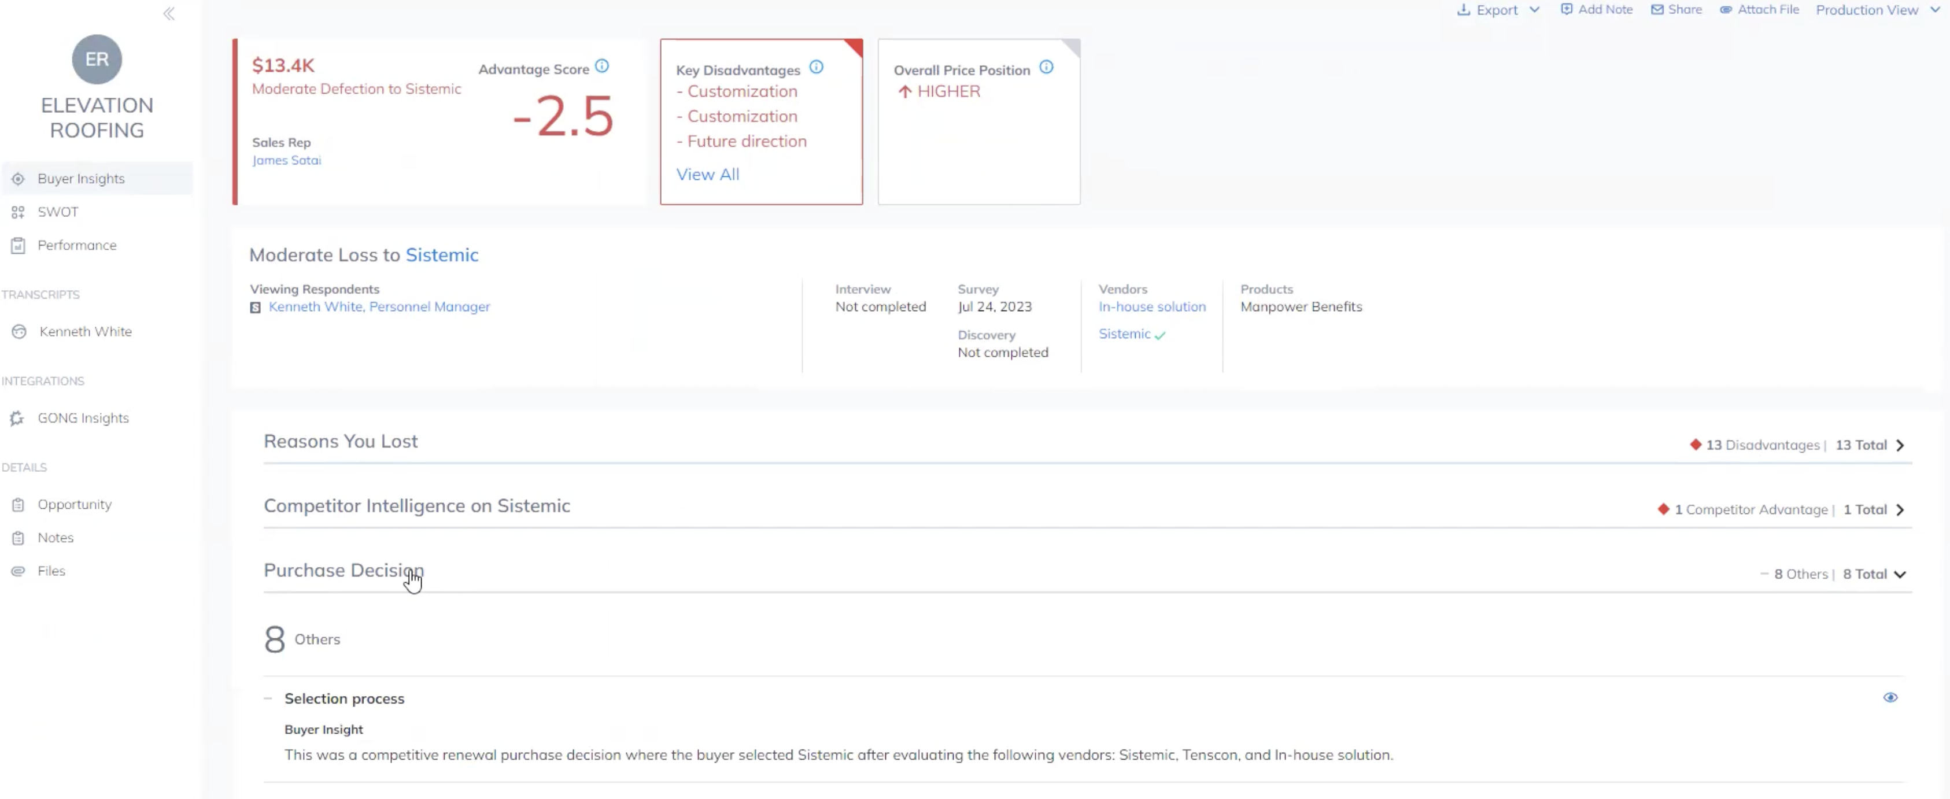The image size is (1950, 799).
Task: Collapse Selection process dash
Action: tap(268, 698)
